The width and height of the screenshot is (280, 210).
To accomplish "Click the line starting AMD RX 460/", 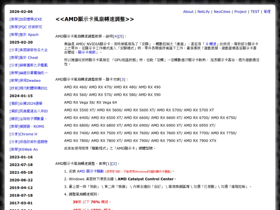I will click(113, 87).
